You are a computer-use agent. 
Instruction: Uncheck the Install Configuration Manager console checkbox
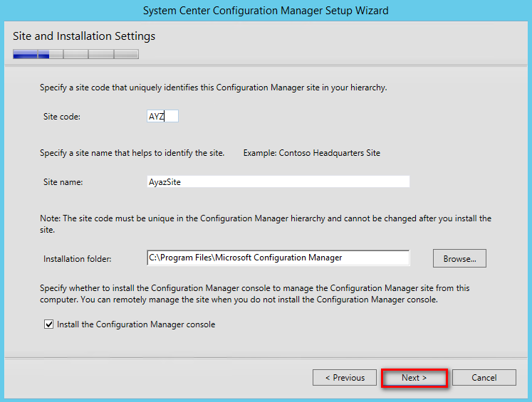click(49, 324)
